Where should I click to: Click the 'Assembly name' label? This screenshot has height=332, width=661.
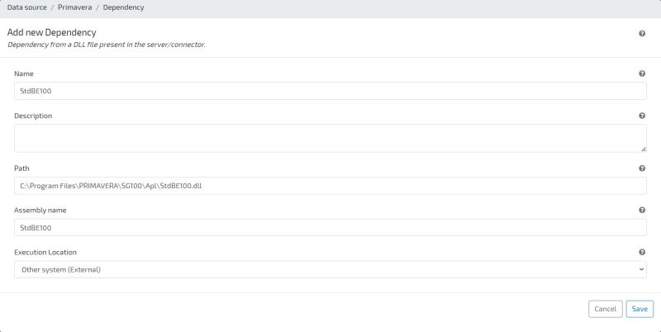(x=40, y=210)
